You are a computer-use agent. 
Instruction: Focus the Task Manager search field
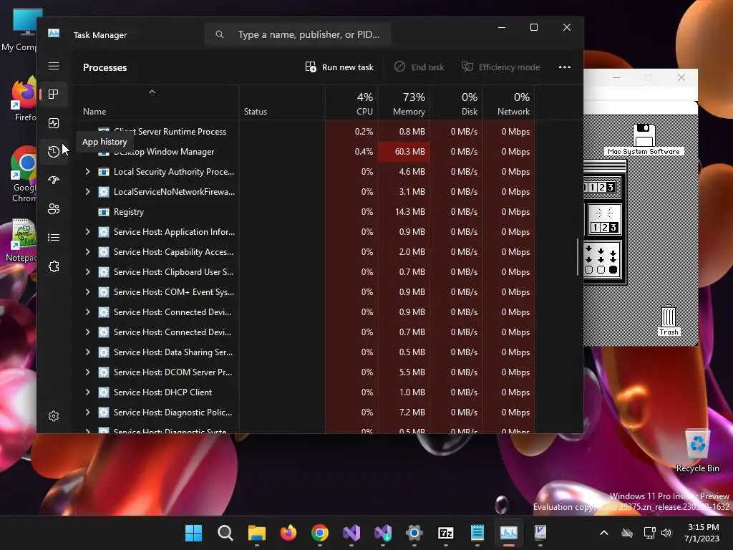(298, 34)
